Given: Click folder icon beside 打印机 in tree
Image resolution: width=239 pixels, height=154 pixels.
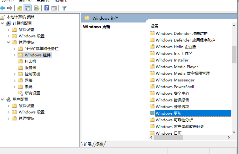Looking at the screenshot, I should coord(20,61).
